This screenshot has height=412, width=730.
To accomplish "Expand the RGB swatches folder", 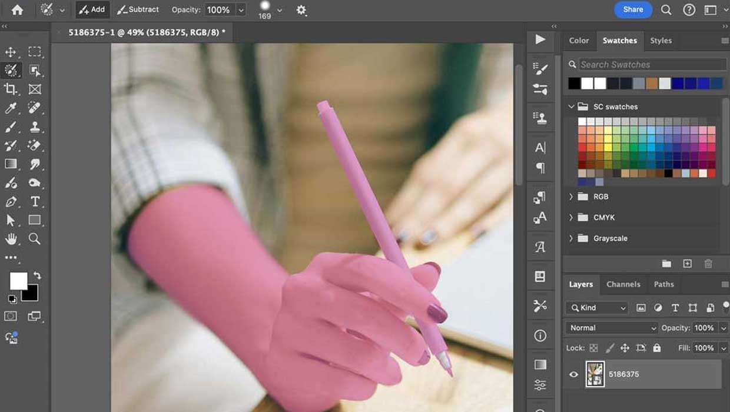I will [x=571, y=197].
